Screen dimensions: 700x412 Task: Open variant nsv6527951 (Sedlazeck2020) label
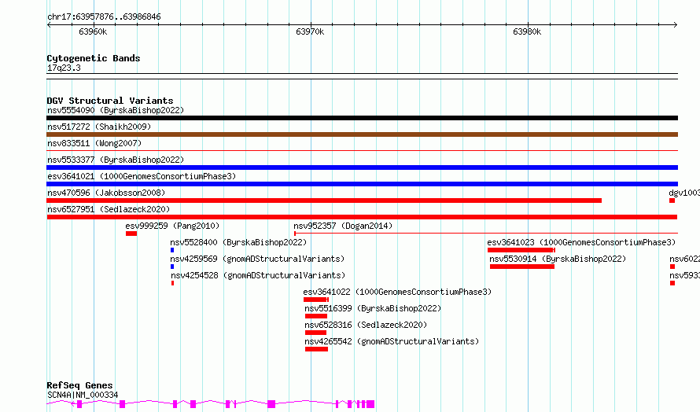pyautogui.click(x=109, y=209)
